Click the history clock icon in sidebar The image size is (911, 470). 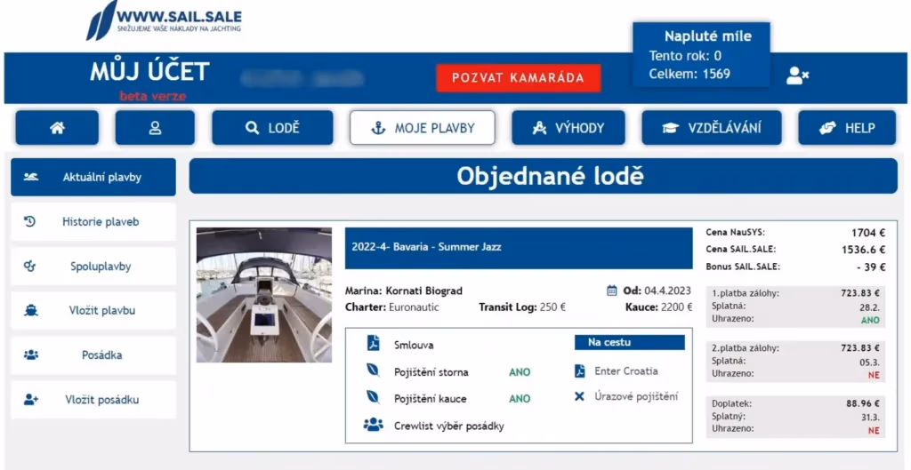point(30,221)
